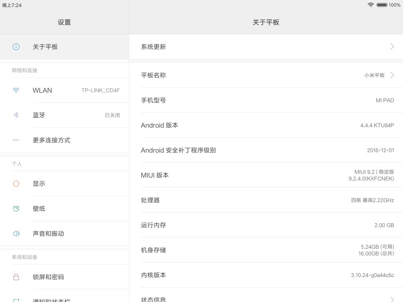Tap the MIUI 版本 row label
The height and width of the screenshot is (302, 403).
coord(155,175)
